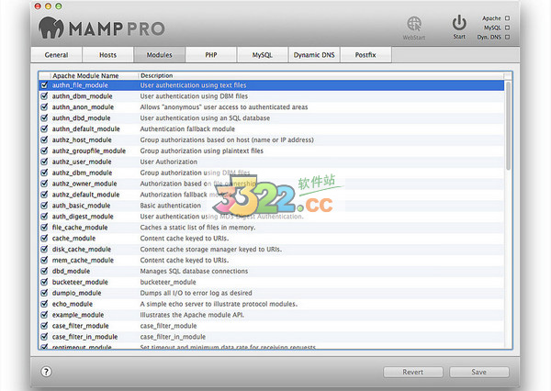The width and height of the screenshot is (551, 391).
Task: Select the authz_default_module row name
Action: point(85,195)
